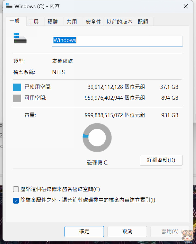Click the 容量 label
196x244 pixels.
30,115
